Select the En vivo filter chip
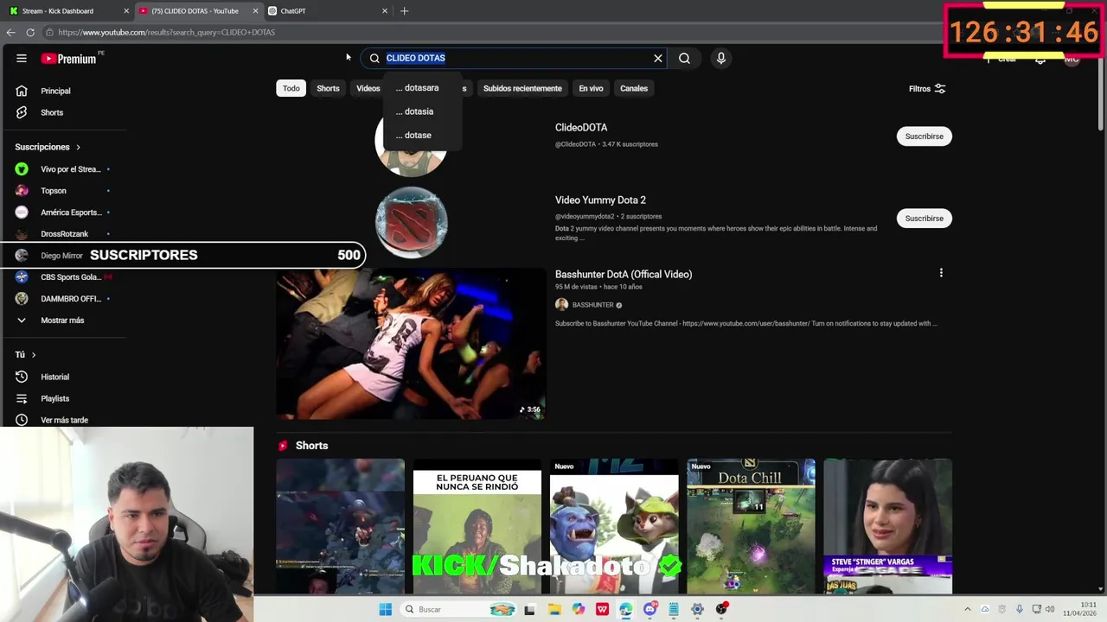Viewport: 1107px width, 622px height. [x=591, y=88]
